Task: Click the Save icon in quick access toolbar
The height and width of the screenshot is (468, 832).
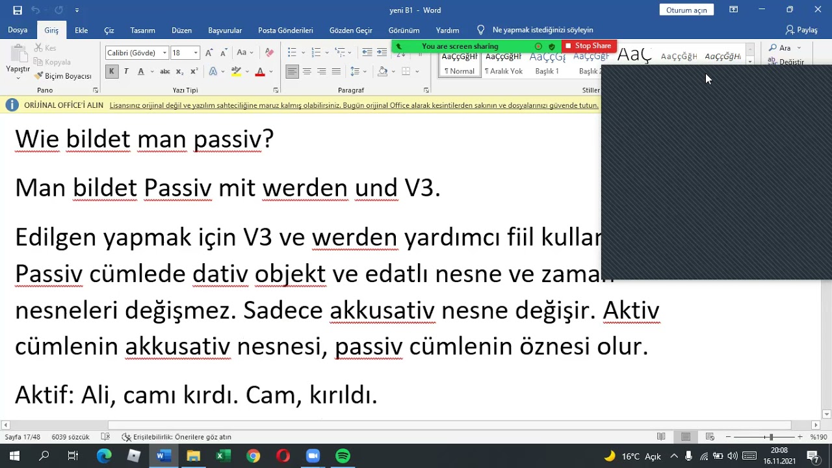Action: point(18,10)
